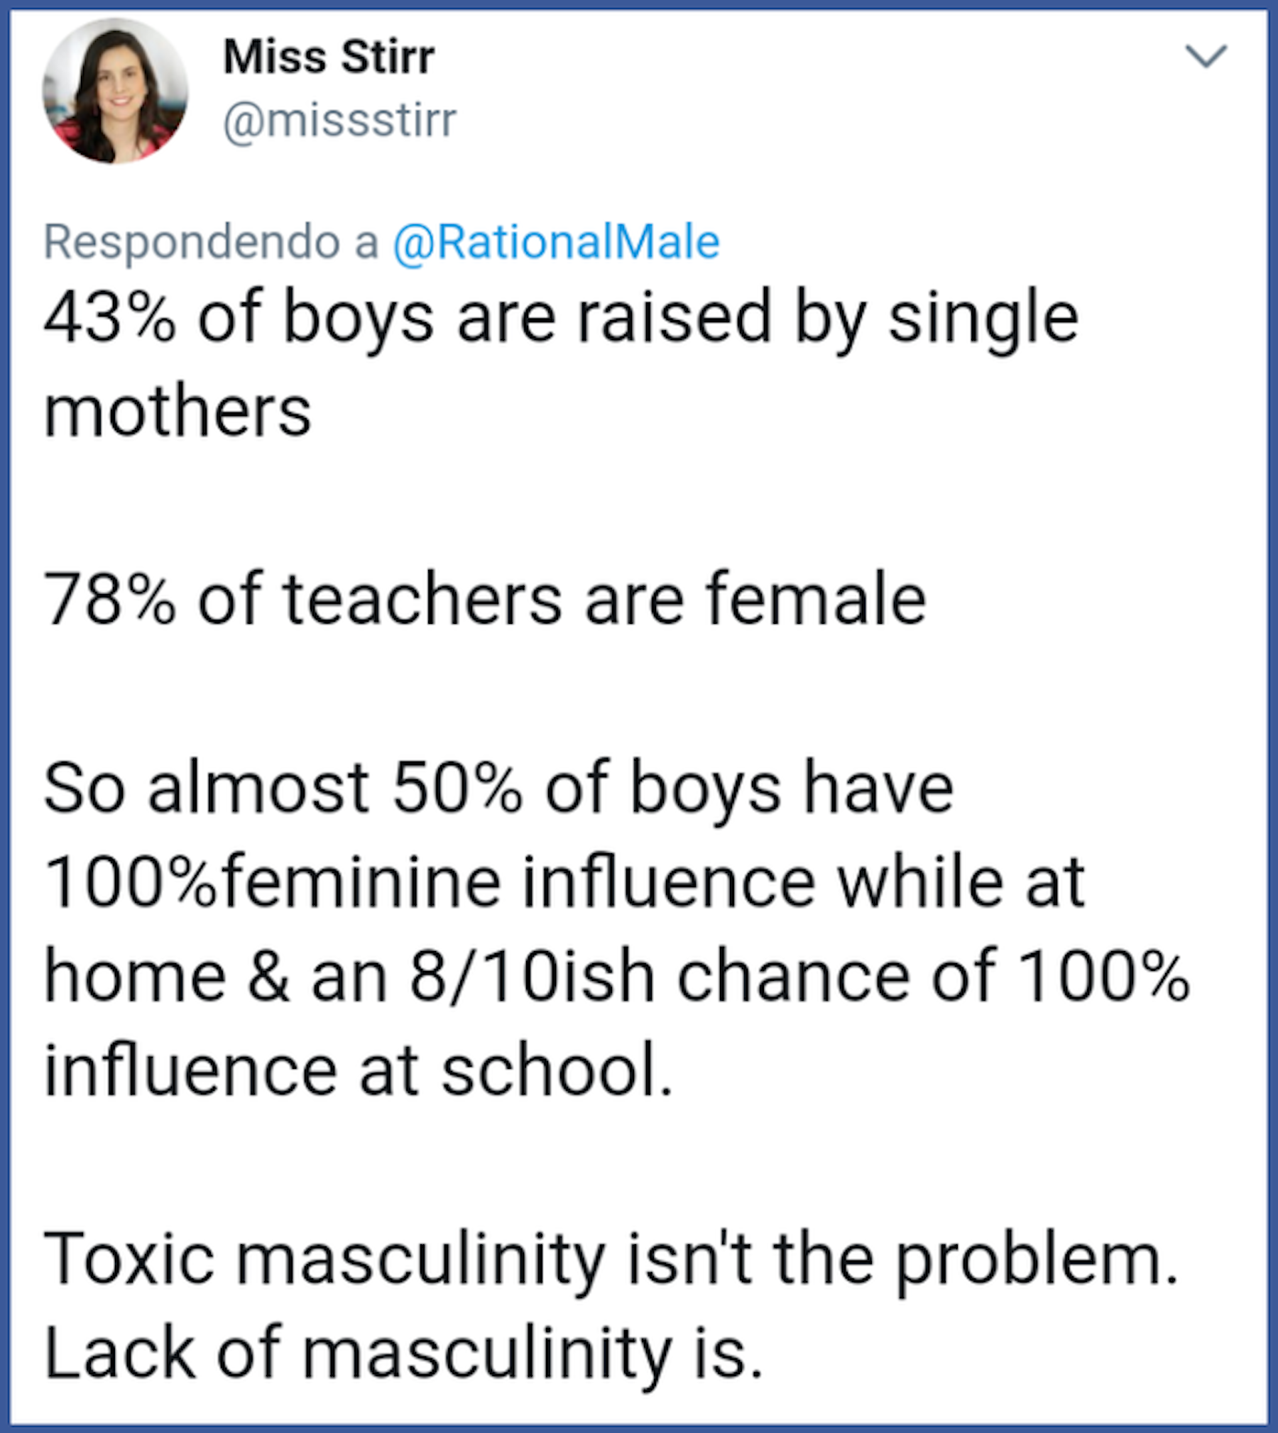Click the word 'teachers' in the tweet
This screenshot has height=1433, width=1278.
coord(422,600)
